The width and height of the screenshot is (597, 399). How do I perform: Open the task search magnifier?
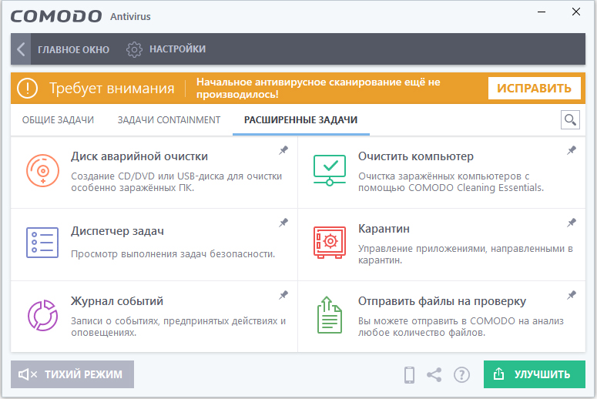[x=570, y=120]
